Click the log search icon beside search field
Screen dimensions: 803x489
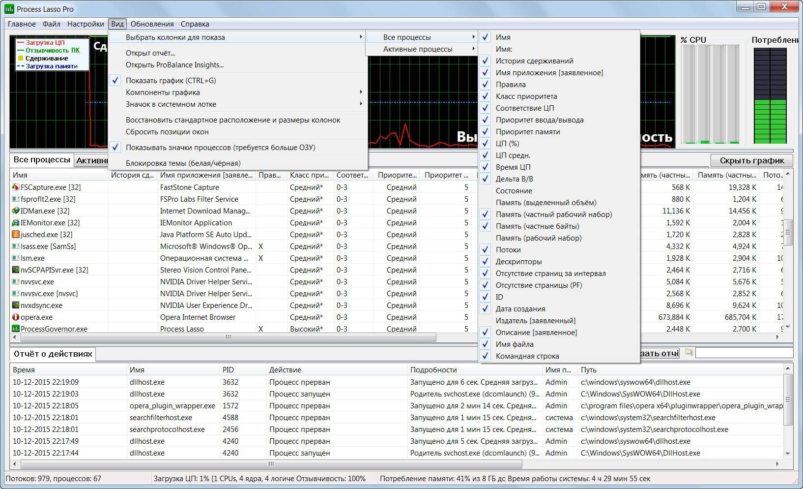tap(688, 352)
